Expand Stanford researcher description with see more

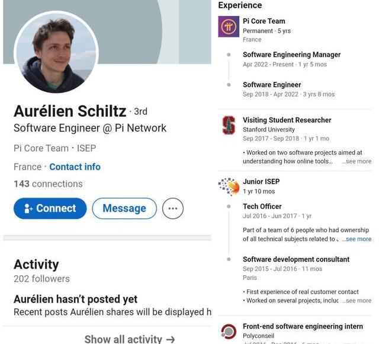pyautogui.click(x=357, y=161)
